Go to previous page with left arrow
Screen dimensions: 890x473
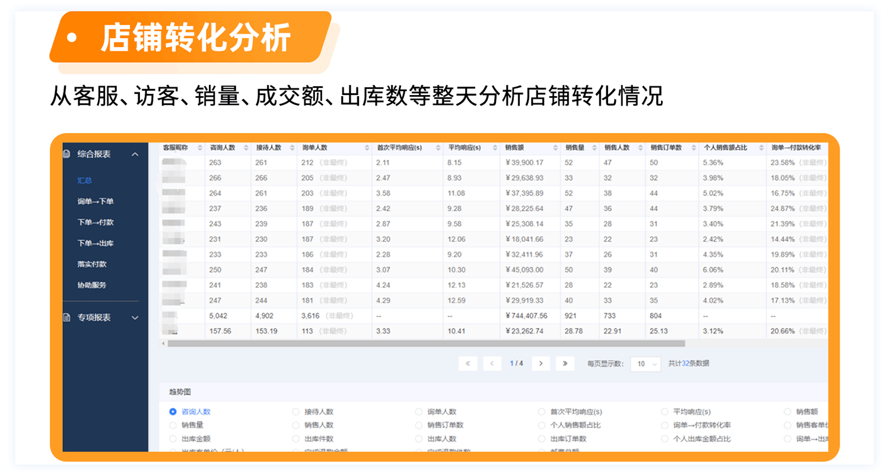(x=492, y=363)
